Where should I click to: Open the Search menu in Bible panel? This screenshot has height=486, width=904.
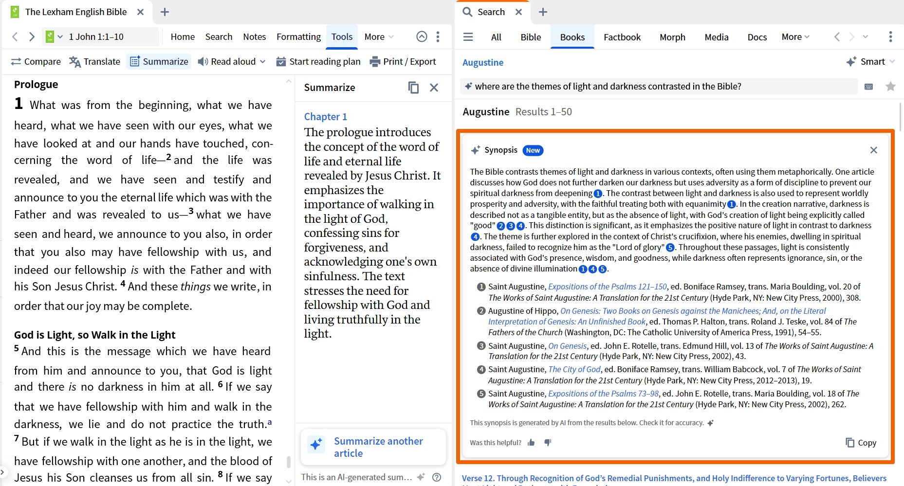[x=219, y=36]
